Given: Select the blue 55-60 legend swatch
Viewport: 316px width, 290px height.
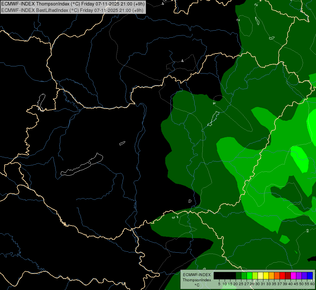Looking at the screenshot, I should (x=310, y=275).
